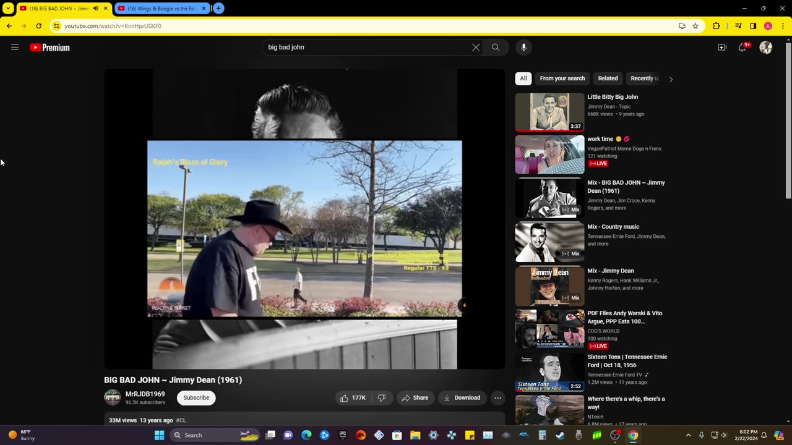Select the Related chip

[x=608, y=78]
